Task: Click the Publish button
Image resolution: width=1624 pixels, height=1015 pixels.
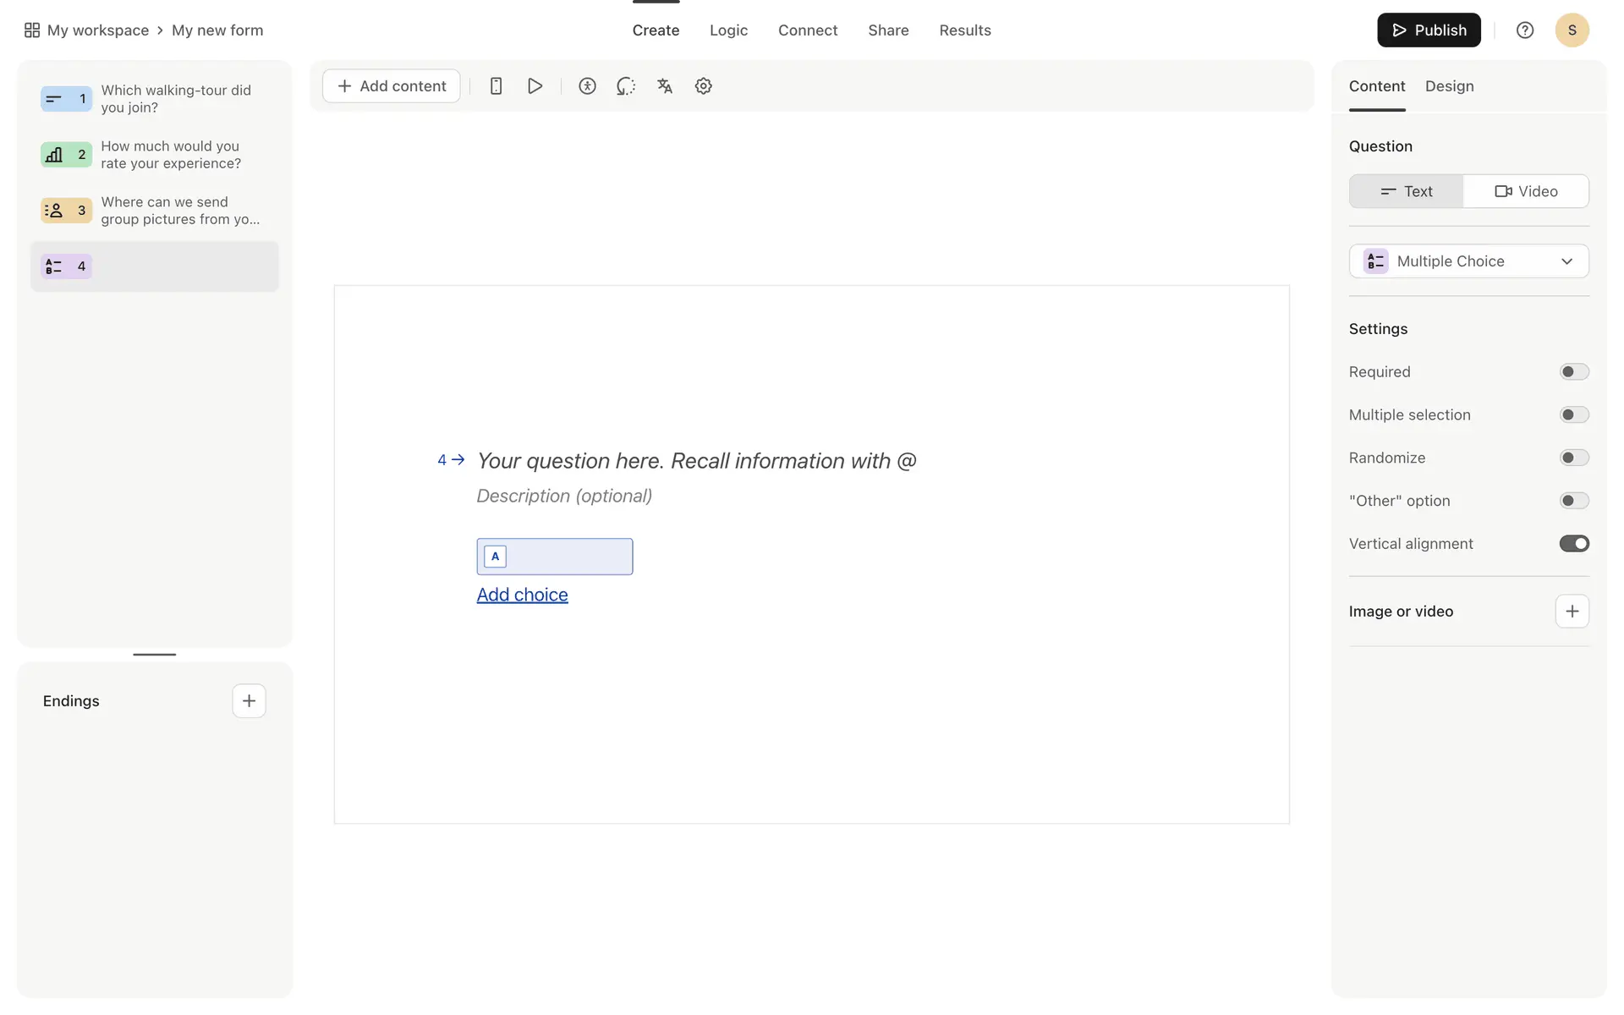Action: coord(1429,30)
